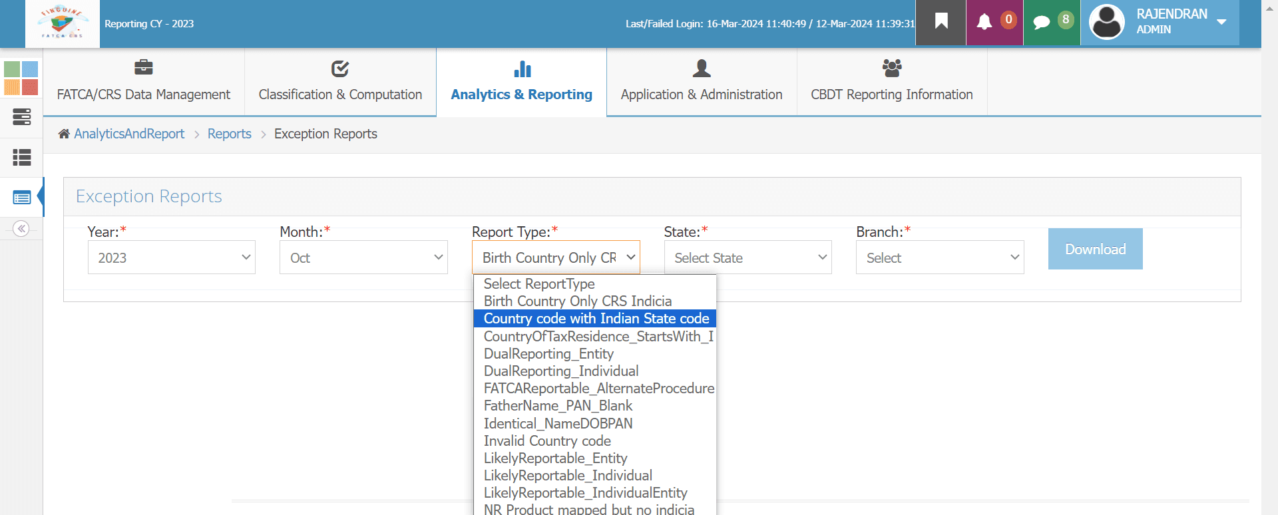The image size is (1278, 515).
Task: Click the colored tiles dashboard icon in the sidebar
Action: [x=21, y=78]
